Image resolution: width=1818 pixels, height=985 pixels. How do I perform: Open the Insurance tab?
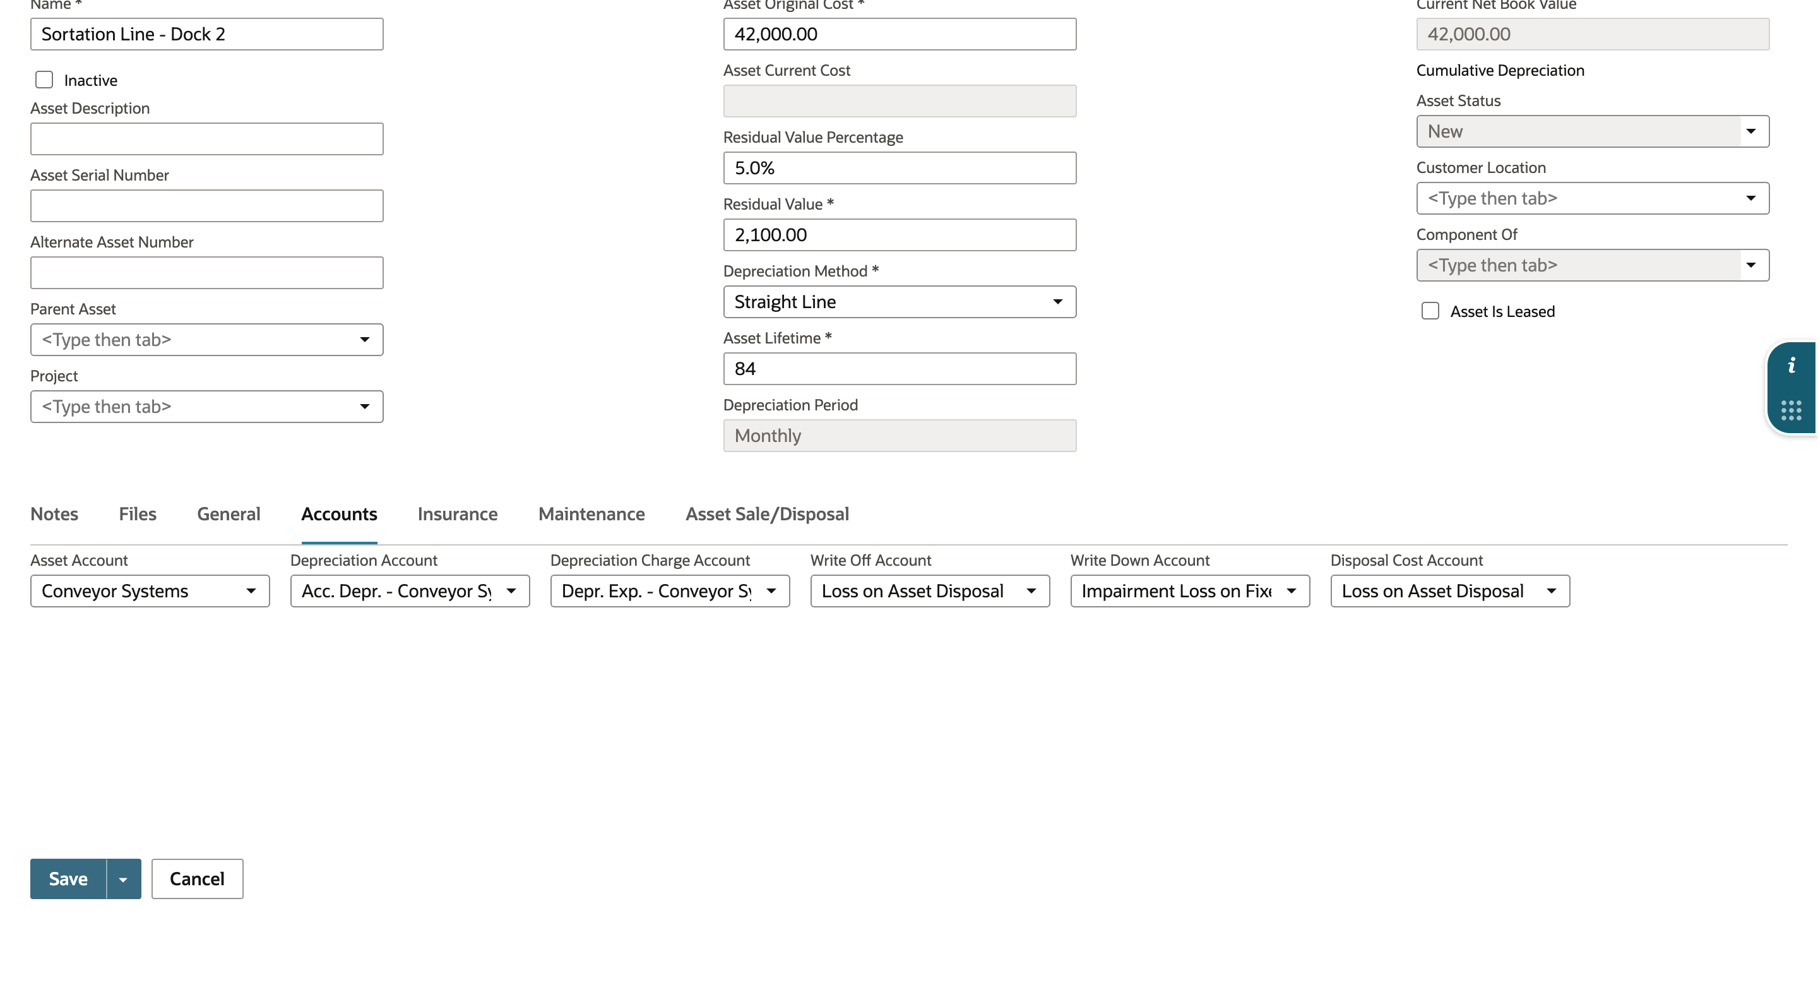click(x=457, y=514)
